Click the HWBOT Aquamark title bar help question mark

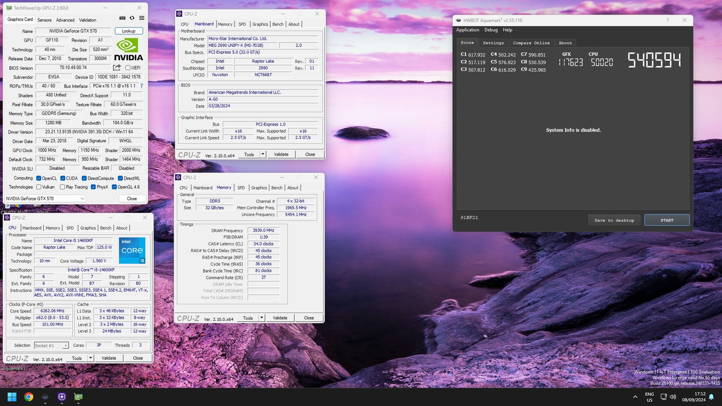click(668, 20)
